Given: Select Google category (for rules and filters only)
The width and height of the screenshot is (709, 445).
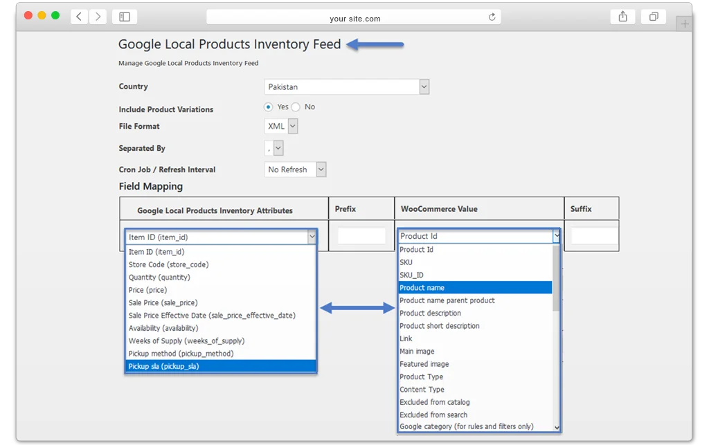Looking at the screenshot, I should [475, 426].
